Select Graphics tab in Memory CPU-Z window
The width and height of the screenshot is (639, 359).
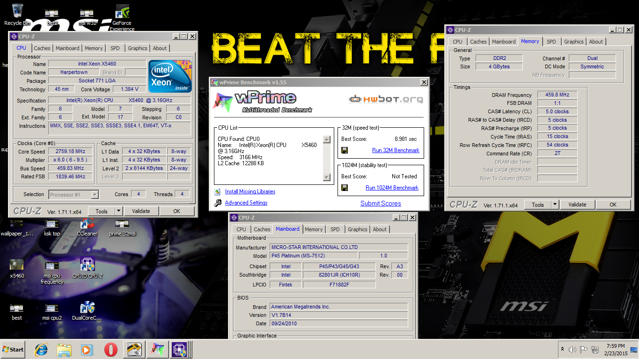(x=574, y=42)
